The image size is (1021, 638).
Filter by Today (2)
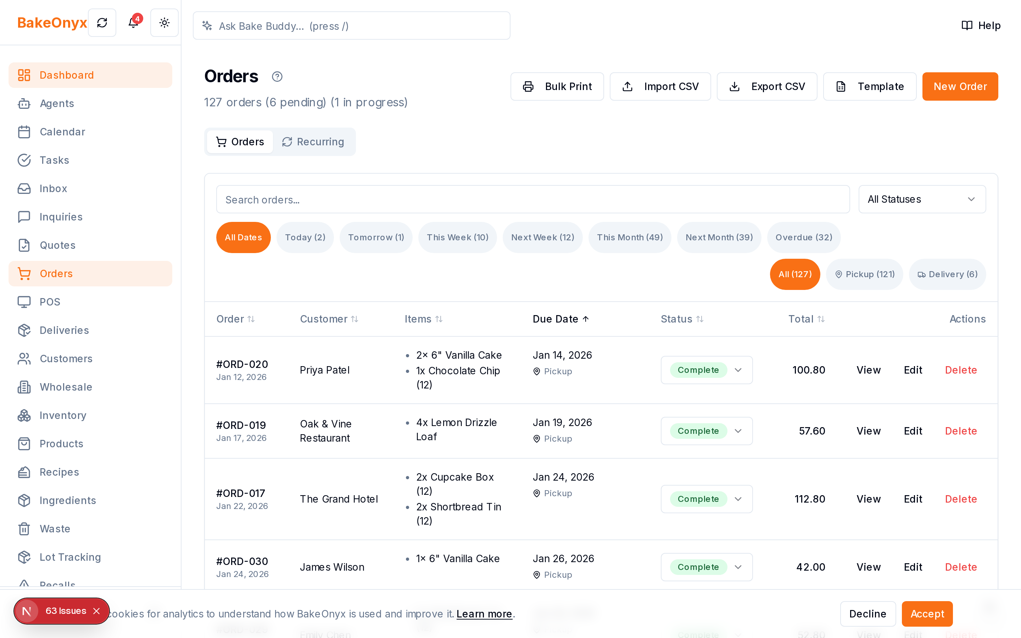point(305,237)
